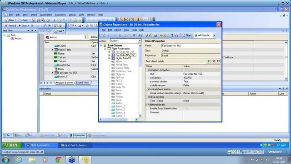Open Action1 dropdown in Keyword View header

pyautogui.click(x=85, y=37)
